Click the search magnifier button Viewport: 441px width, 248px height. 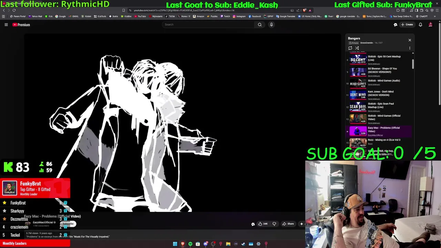click(260, 24)
